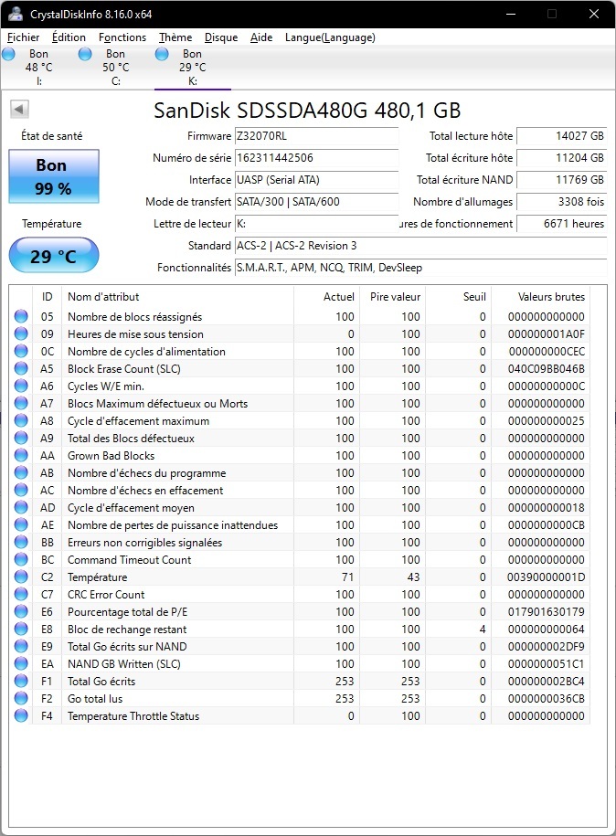Click status orb for Command Timeout Count
Screen dimensions: 616x836
pos(21,560)
